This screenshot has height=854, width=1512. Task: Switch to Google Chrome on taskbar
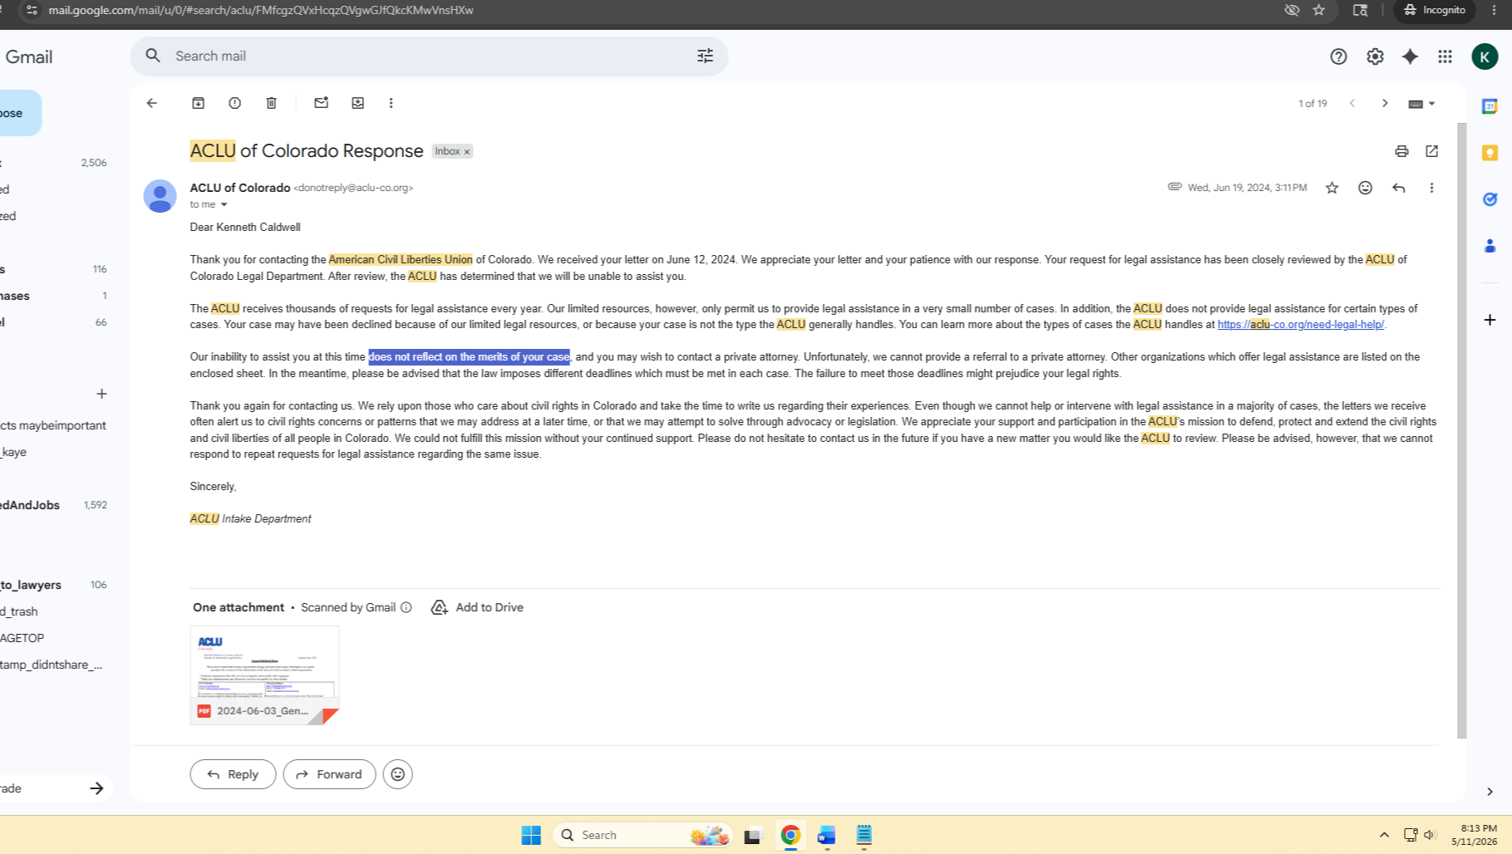[790, 835]
